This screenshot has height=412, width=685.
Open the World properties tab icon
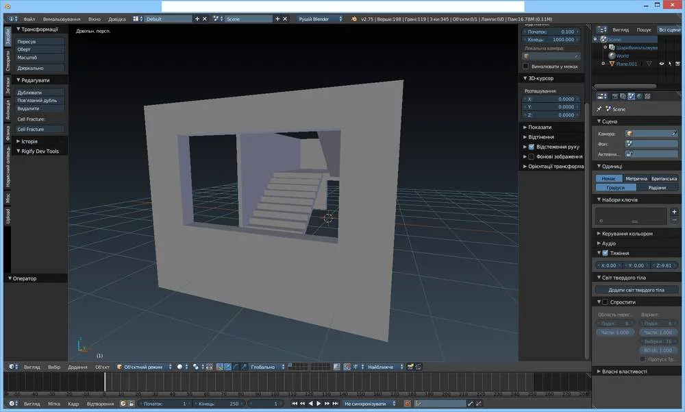coord(639,96)
